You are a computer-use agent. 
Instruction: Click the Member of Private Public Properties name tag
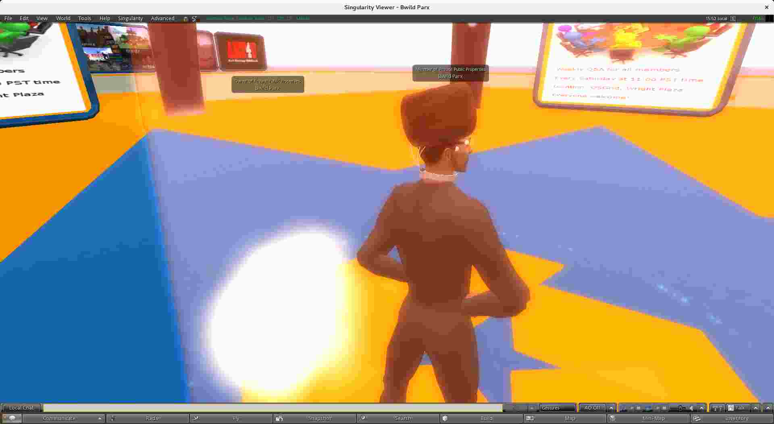[450, 73]
